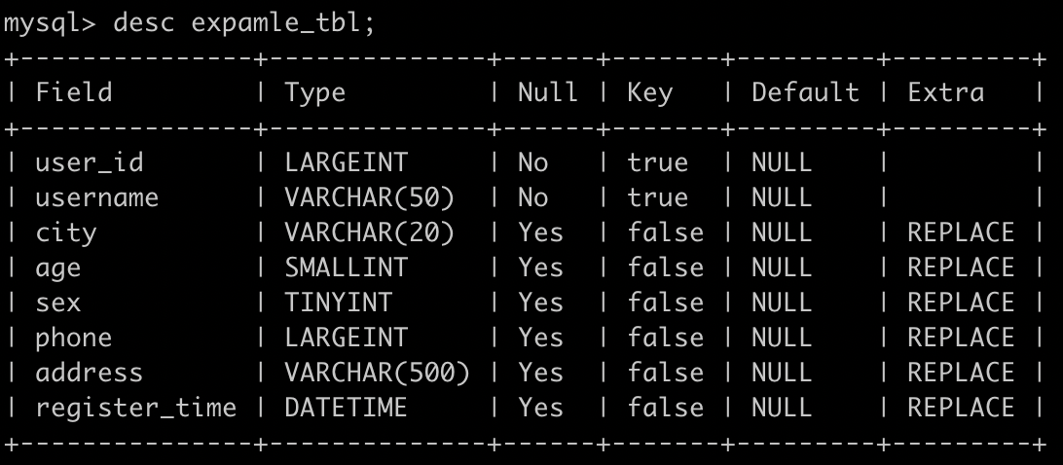Click the mysql> prompt

(x=50, y=24)
